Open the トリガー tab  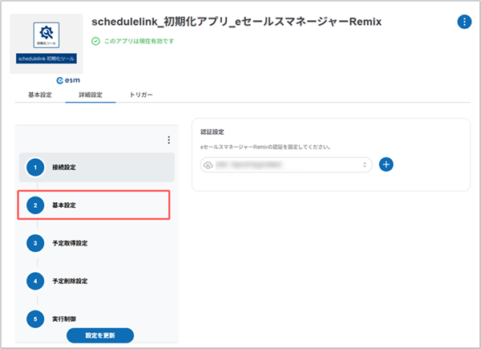tap(140, 95)
